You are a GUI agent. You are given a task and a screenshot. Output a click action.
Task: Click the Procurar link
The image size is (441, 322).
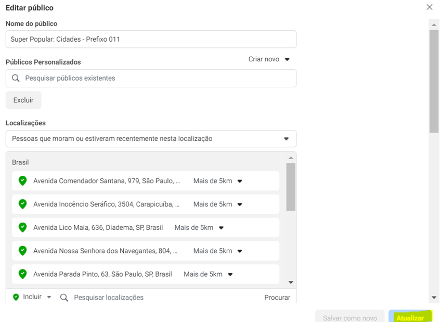(277, 298)
